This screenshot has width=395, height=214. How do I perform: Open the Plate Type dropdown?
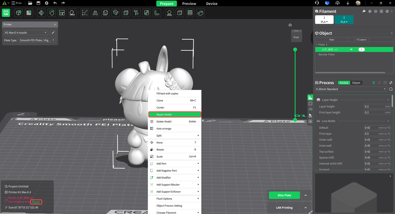tap(37, 40)
